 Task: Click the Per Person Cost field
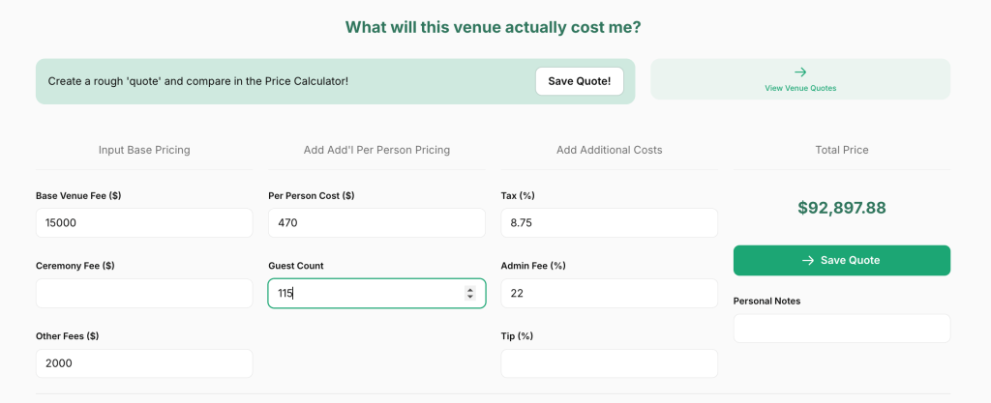pyautogui.click(x=376, y=222)
